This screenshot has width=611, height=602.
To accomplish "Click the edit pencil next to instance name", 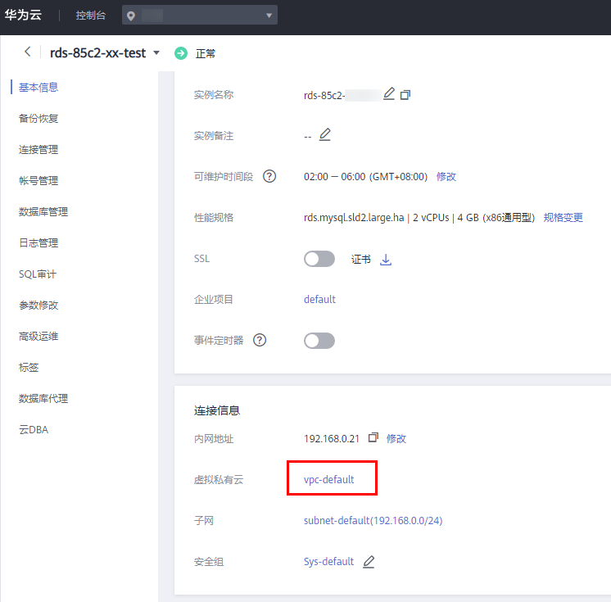I will coord(389,94).
